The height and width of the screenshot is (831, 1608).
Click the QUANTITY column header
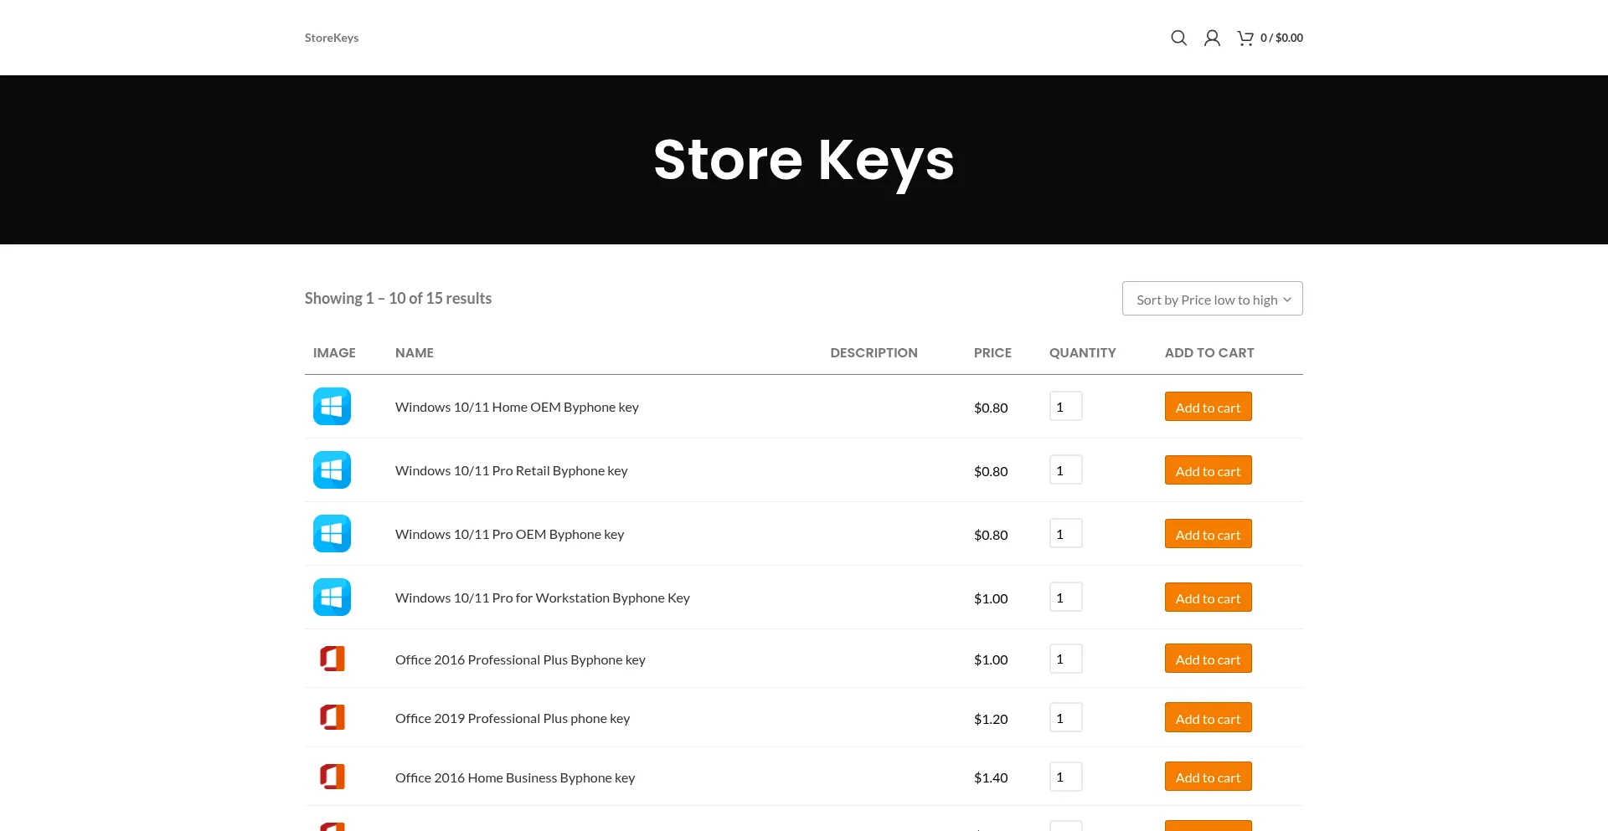tap(1082, 352)
